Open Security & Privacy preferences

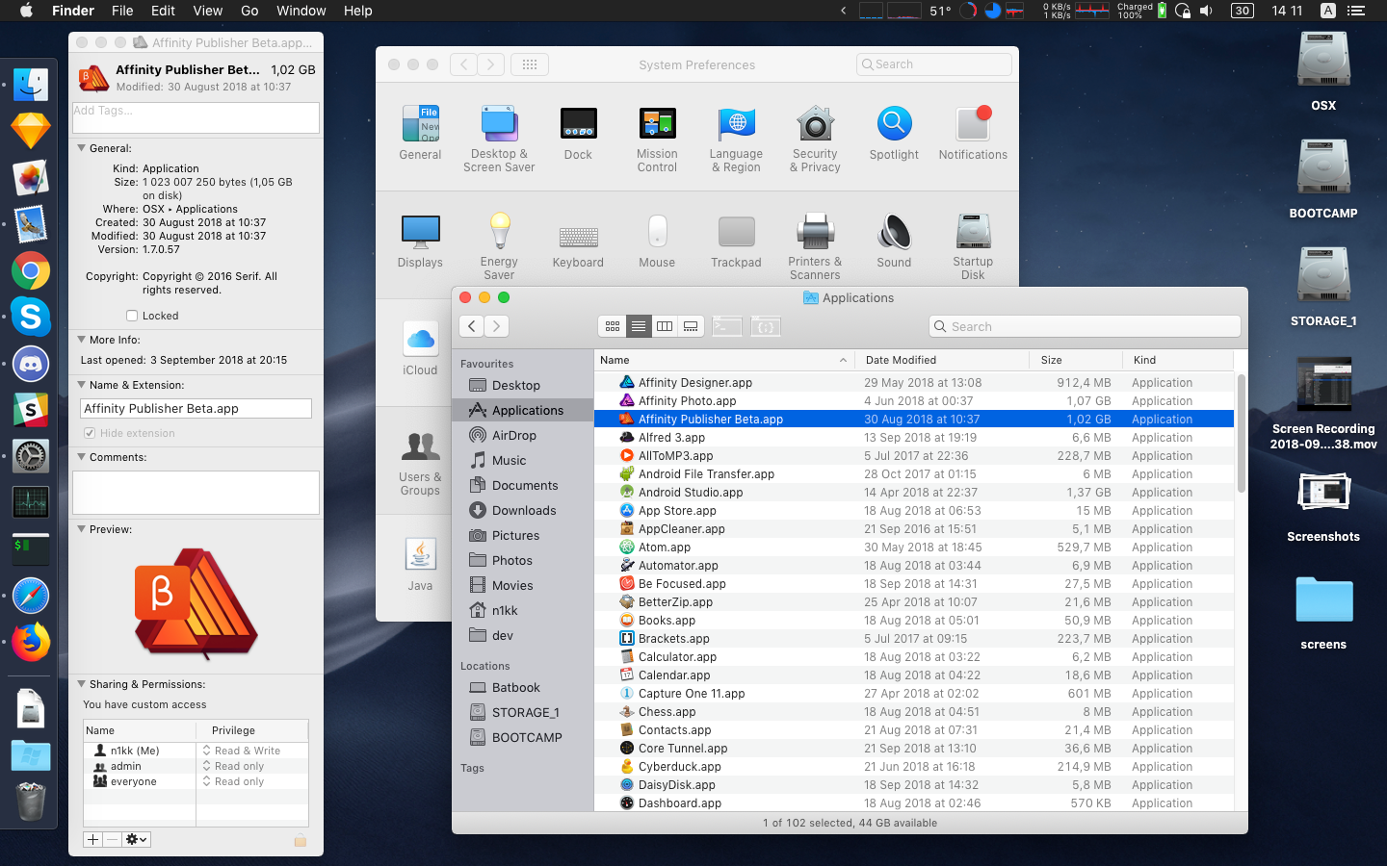point(815,140)
